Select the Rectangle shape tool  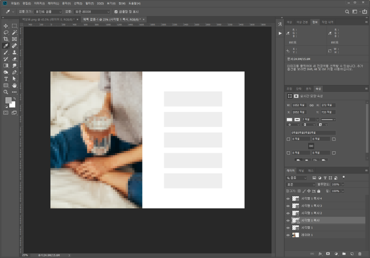click(x=6, y=85)
